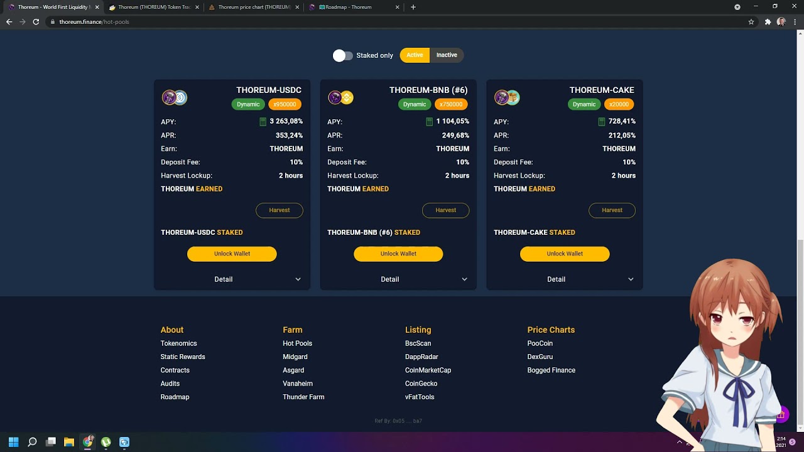Open the Chrome profile avatar
The height and width of the screenshot is (452, 804).
coord(781,21)
